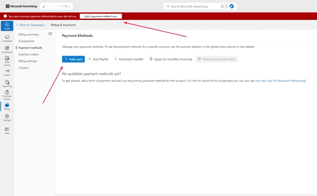
Task: Open Tools in the left sidebar
Action: [7, 131]
